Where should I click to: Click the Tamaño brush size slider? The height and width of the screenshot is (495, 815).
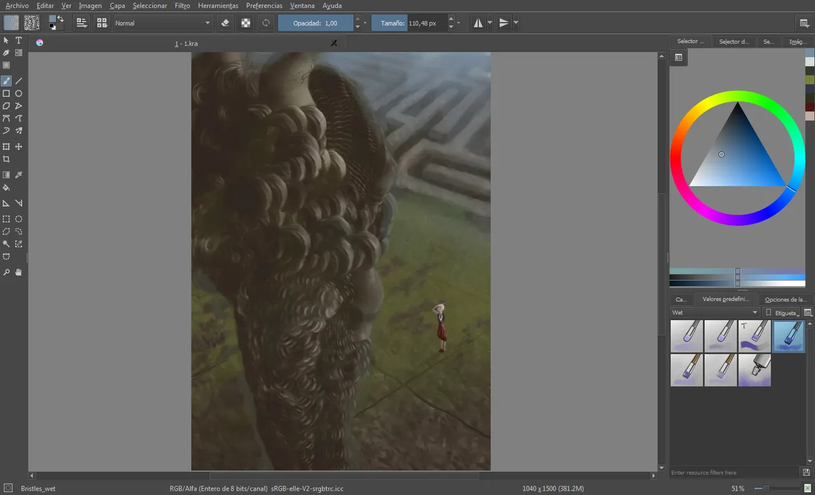409,23
